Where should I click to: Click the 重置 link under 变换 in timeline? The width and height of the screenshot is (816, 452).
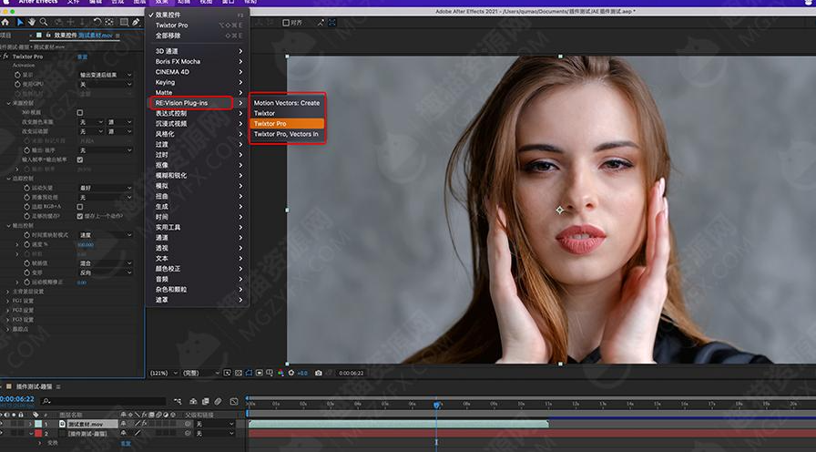coord(126,443)
